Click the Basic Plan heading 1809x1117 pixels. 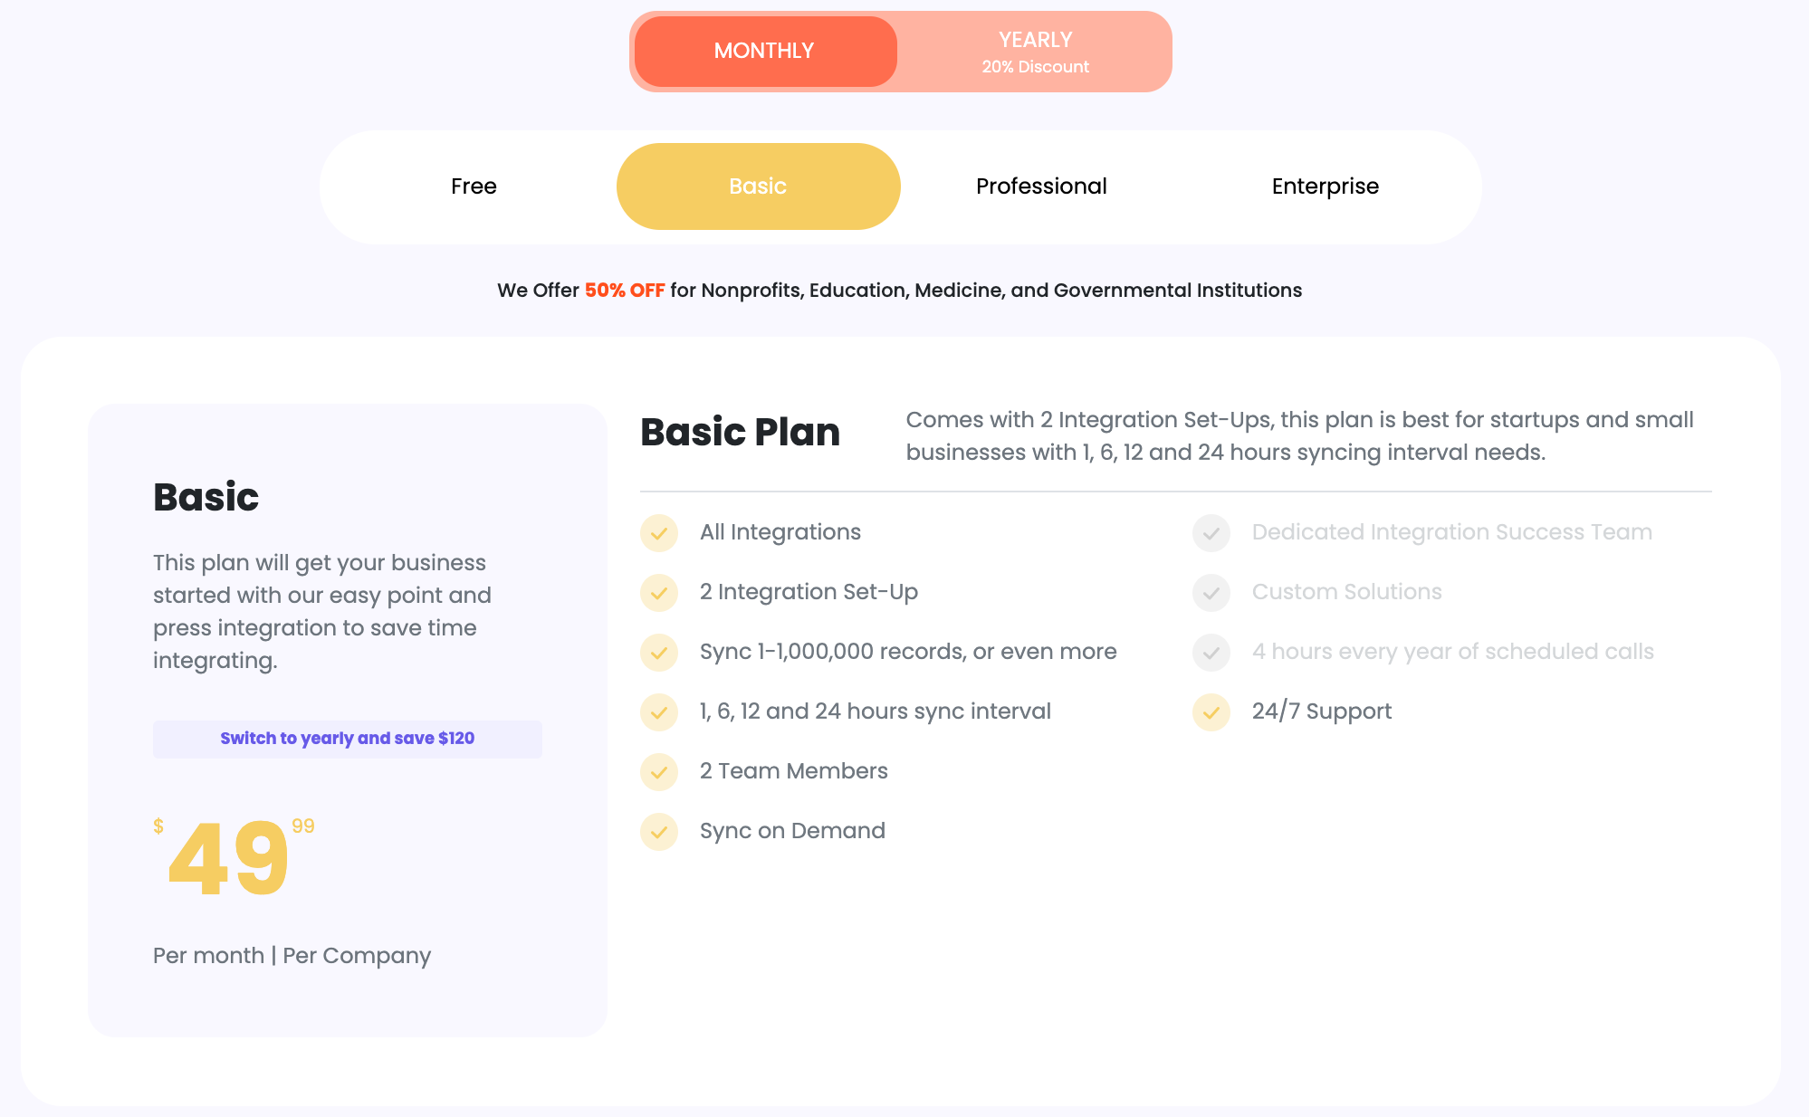point(740,433)
